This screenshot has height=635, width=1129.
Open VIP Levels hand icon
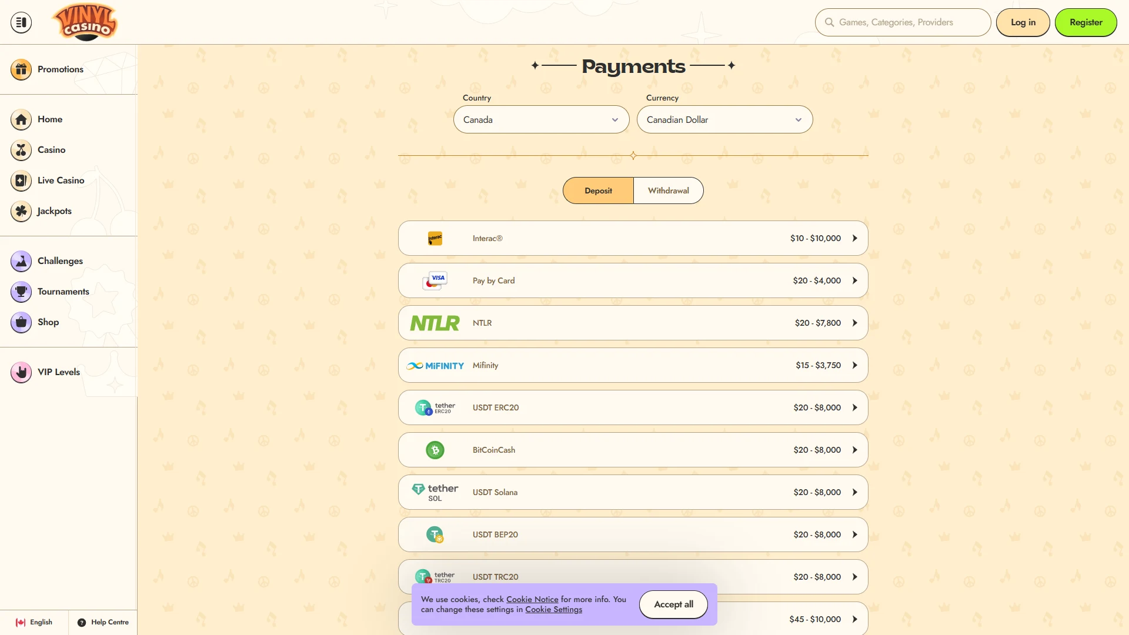[x=21, y=372]
